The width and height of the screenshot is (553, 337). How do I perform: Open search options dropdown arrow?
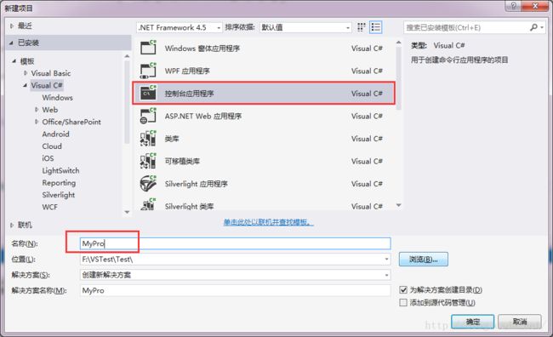point(542,27)
